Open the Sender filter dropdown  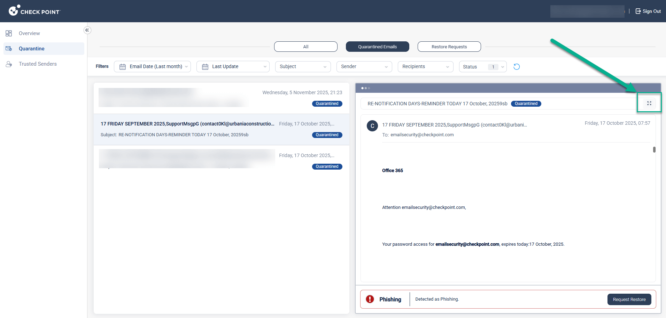tap(364, 67)
